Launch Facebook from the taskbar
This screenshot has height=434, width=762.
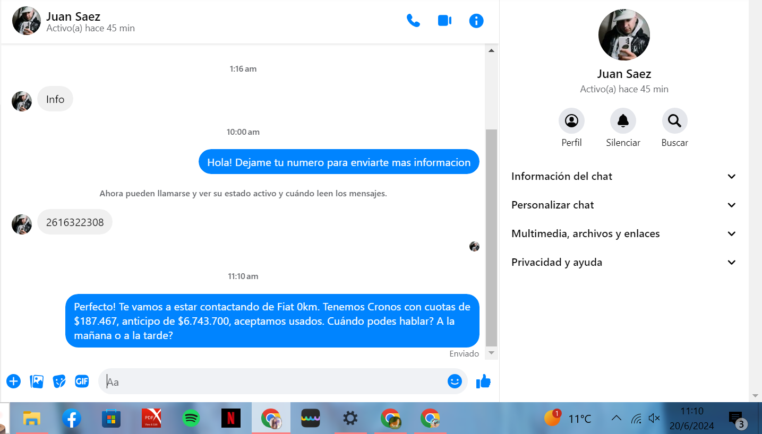72,419
